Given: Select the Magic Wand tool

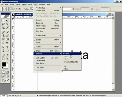Looking at the screenshot, I should click(7, 24).
